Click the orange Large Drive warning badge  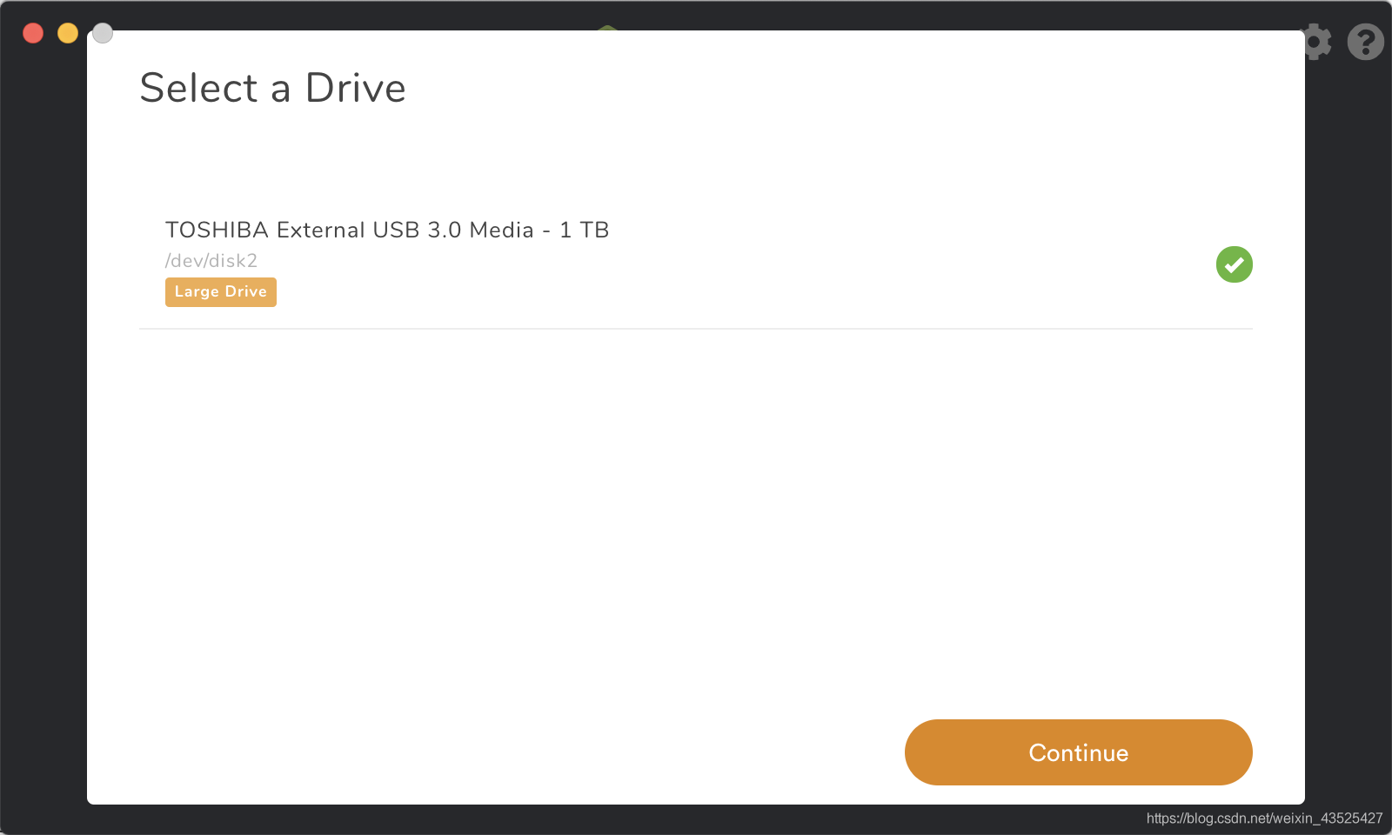221,292
